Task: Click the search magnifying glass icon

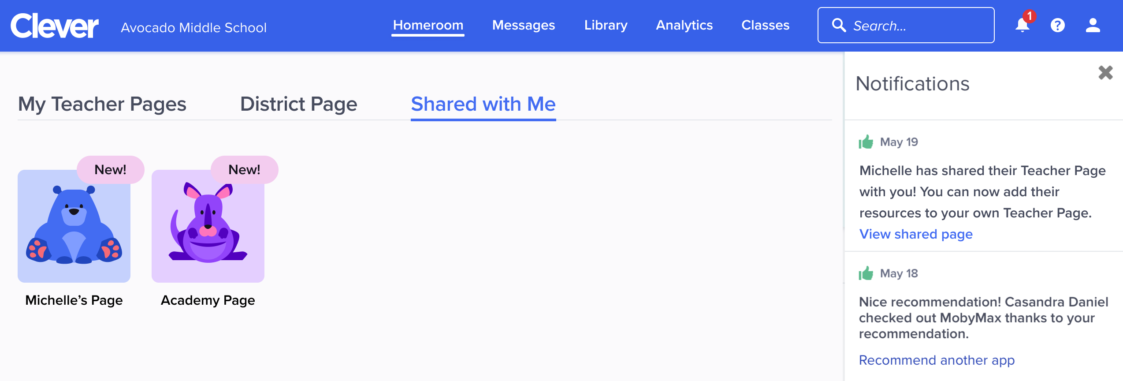Action: pos(839,26)
